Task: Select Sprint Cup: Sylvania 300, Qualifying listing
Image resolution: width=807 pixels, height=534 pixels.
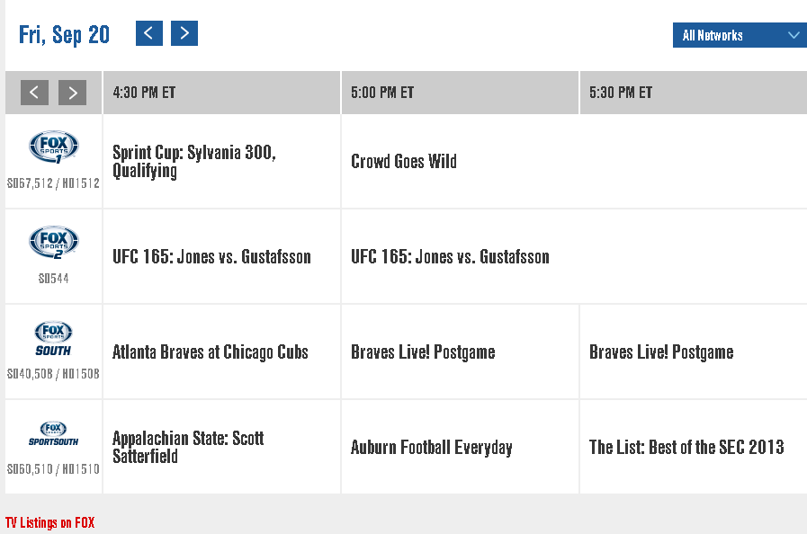Action: [x=193, y=162]
